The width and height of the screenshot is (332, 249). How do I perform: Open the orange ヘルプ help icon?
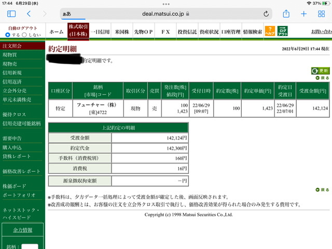270,31
